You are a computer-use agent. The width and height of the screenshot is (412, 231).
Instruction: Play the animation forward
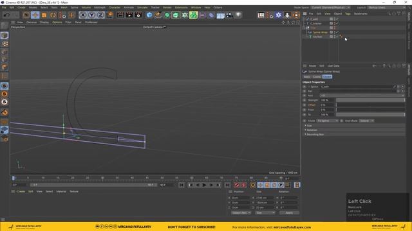coord(204,185)
